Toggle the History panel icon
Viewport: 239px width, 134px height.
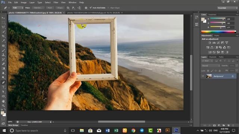197,17
